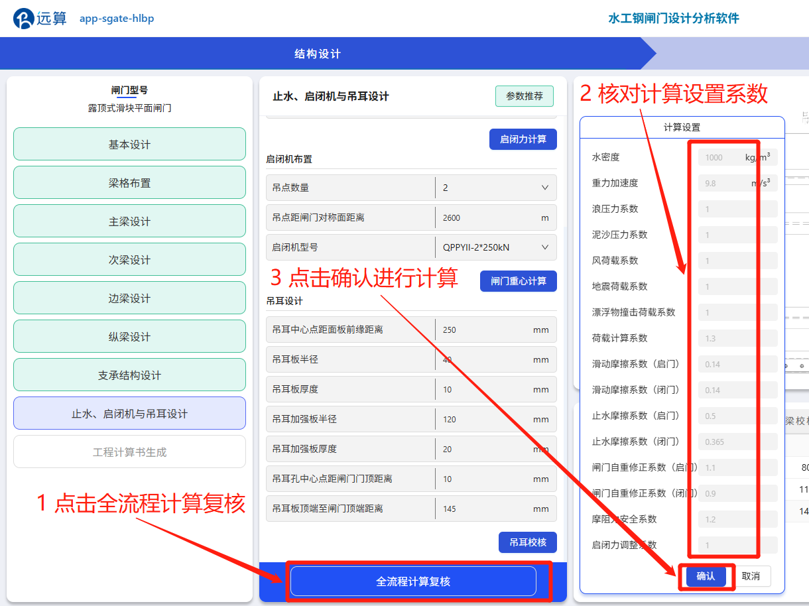809x606 pixels.
Task: Open 支承结构设计 section
Action: click(129, 375)
